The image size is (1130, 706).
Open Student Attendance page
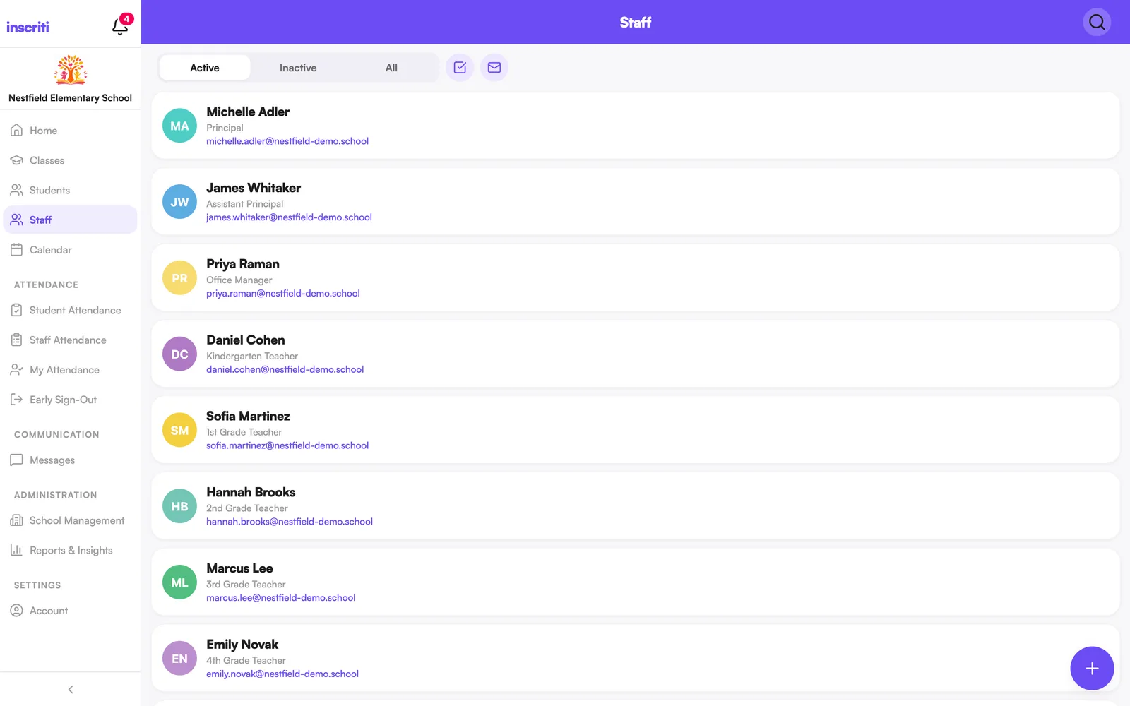pos(71,310)
